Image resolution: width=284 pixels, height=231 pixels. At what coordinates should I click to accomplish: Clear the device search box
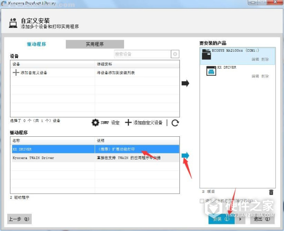click(175, 54)
